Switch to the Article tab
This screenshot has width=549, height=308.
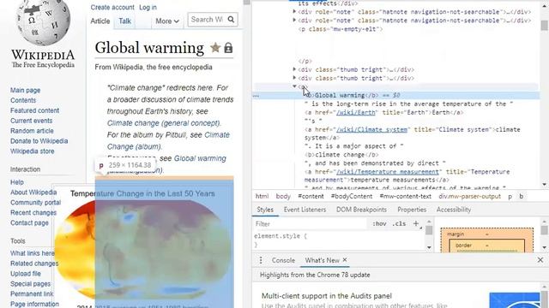pos(100,21)
